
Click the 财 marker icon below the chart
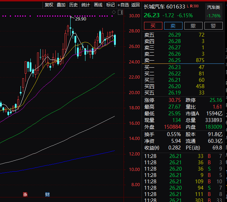tap(47, 194)
